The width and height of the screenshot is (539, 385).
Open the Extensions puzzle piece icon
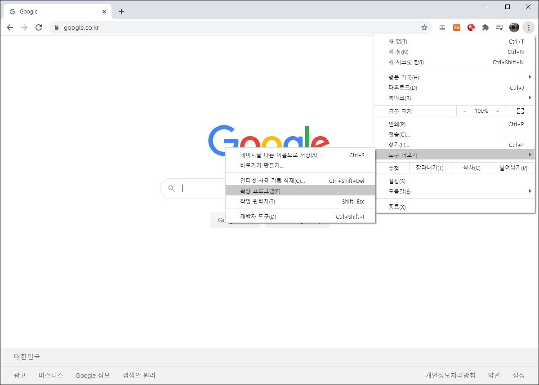(x=486, y=27)
